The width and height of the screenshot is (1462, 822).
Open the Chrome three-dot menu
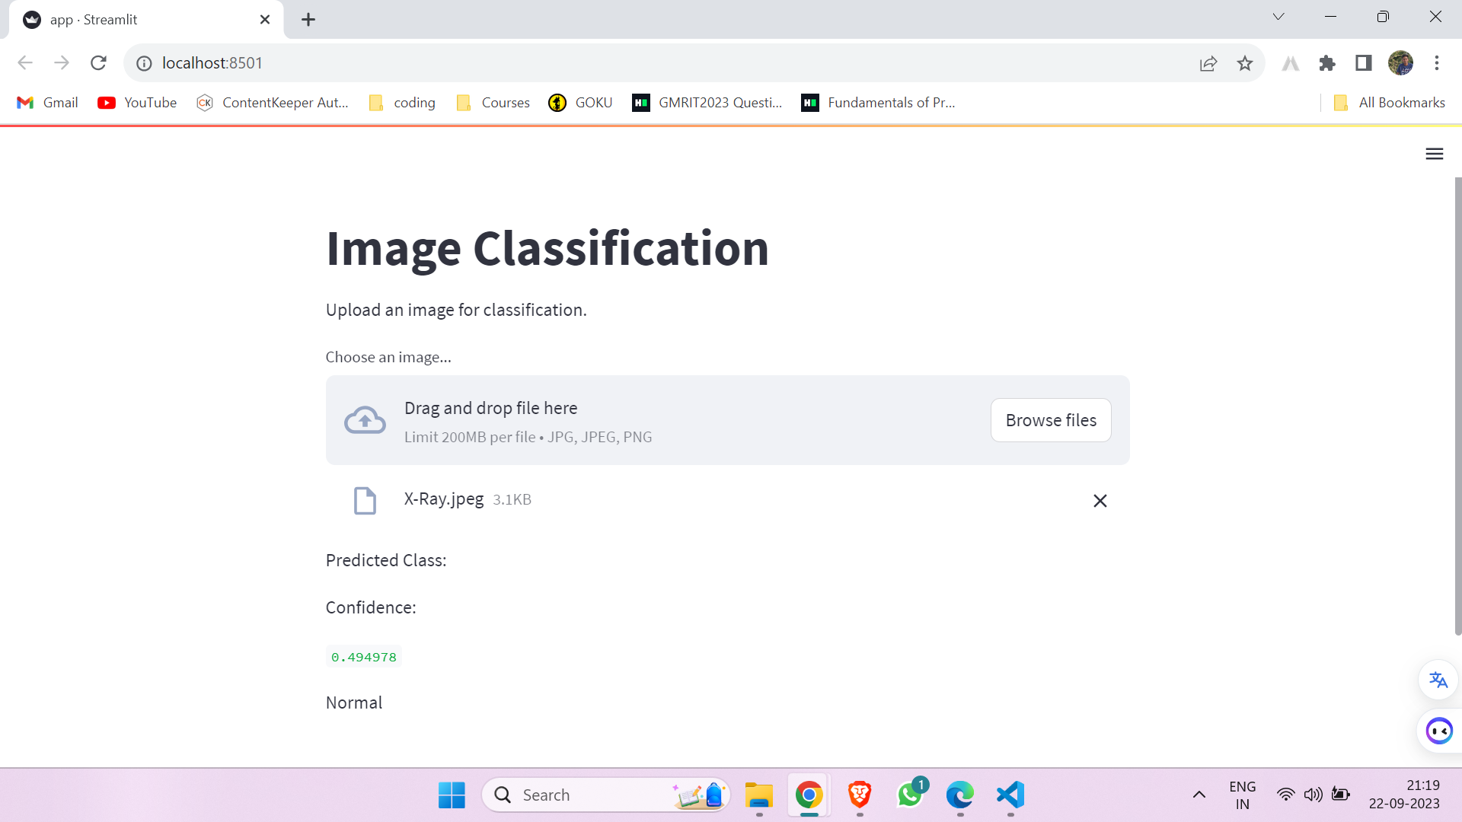pos(1437,63)
